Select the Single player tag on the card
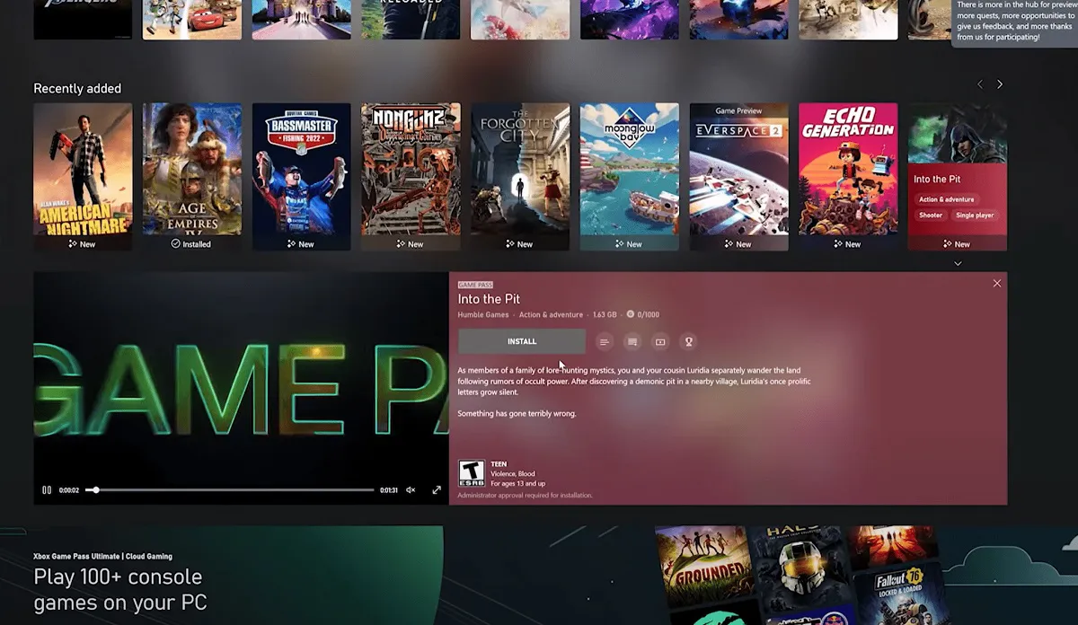This screenshot has width=1078, height=625. coord(976,216)
